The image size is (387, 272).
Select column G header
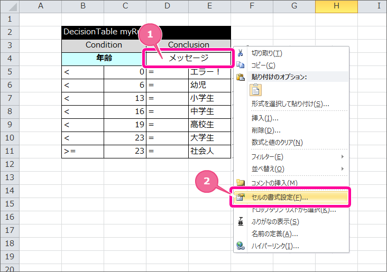coord(294,6)
